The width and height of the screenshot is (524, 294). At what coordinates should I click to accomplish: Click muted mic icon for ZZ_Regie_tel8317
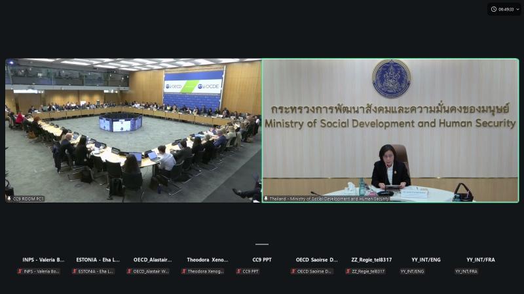coord(348,271)
